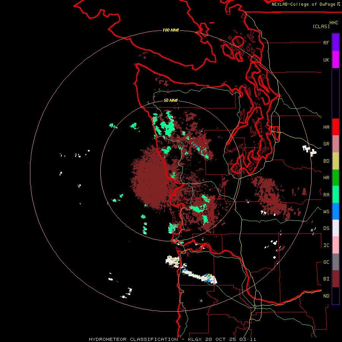Click the RA bright green legend swatch
This screenshot has width=342, height=342.
click(x=336, y=194)
